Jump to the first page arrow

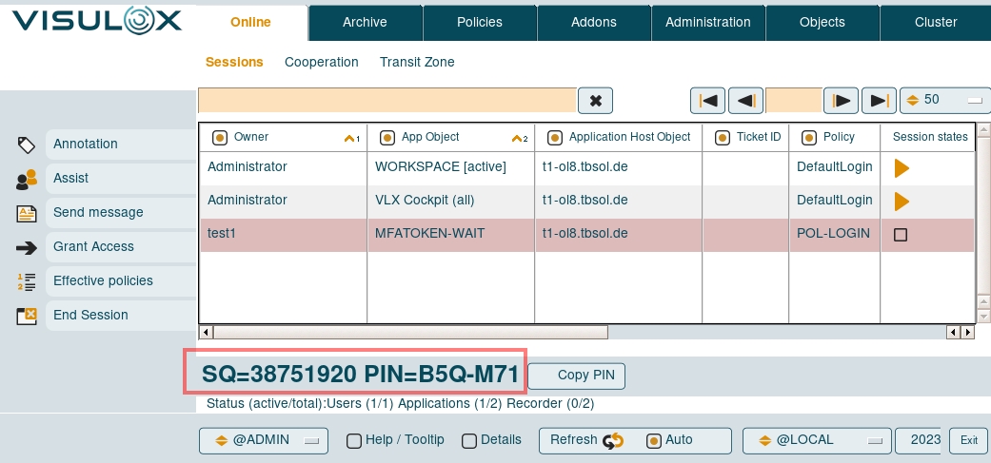click(707, 100)
